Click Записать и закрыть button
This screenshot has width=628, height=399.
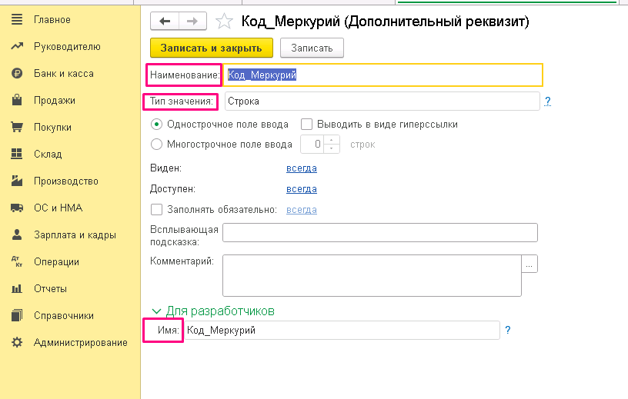212,48
